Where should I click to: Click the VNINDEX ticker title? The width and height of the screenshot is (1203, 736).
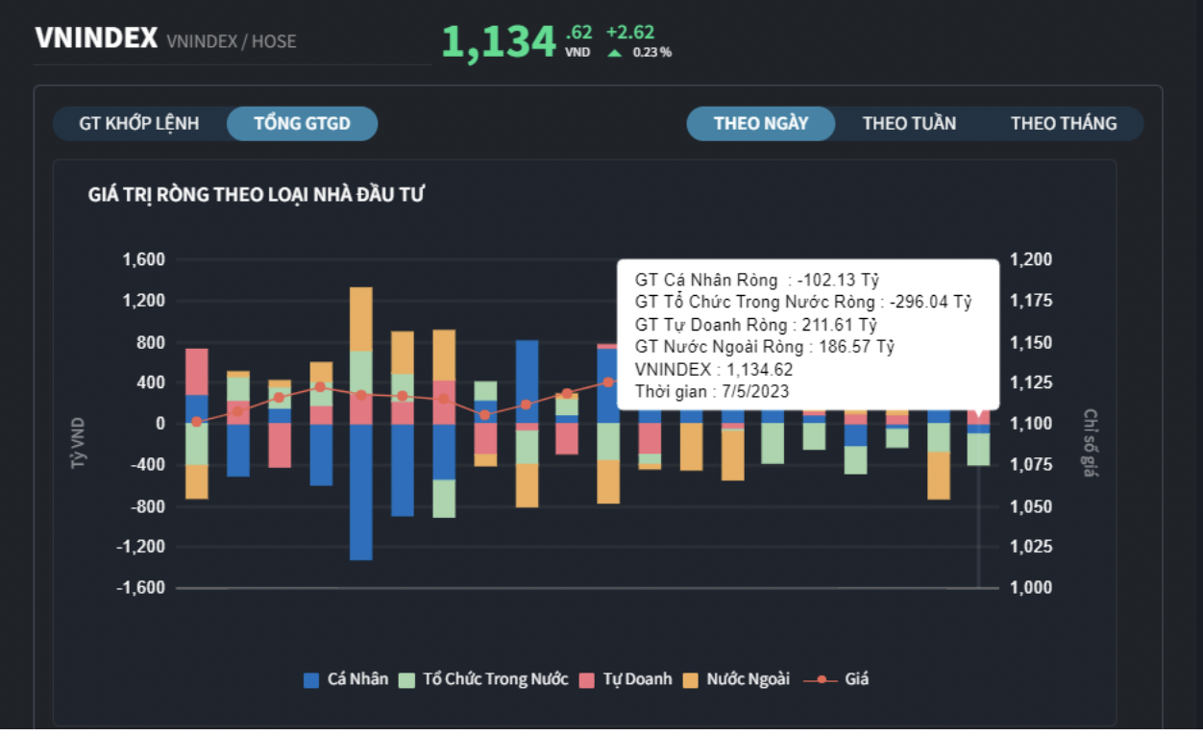point(96,38)
